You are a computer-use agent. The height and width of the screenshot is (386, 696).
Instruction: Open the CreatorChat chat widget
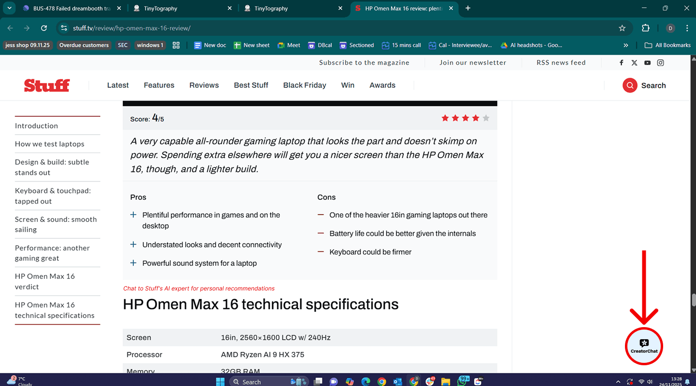click(644, 346)
